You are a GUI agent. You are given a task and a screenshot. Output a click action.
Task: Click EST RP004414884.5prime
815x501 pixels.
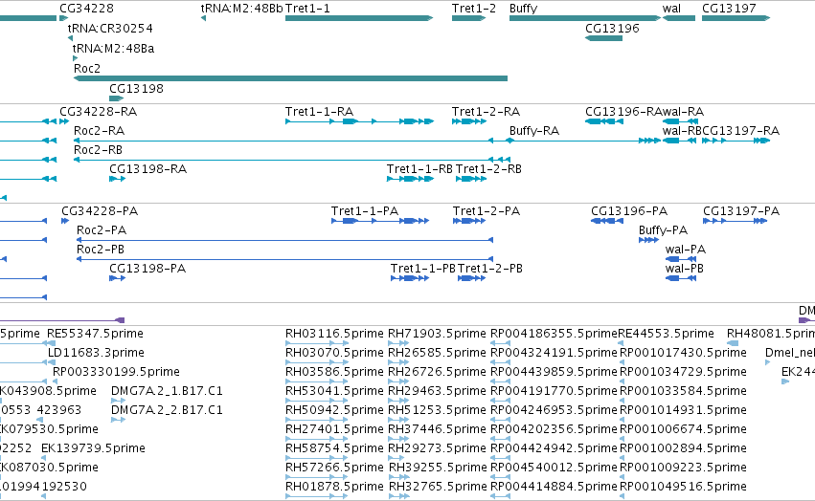pyautogui.click(x=555, y=487)
